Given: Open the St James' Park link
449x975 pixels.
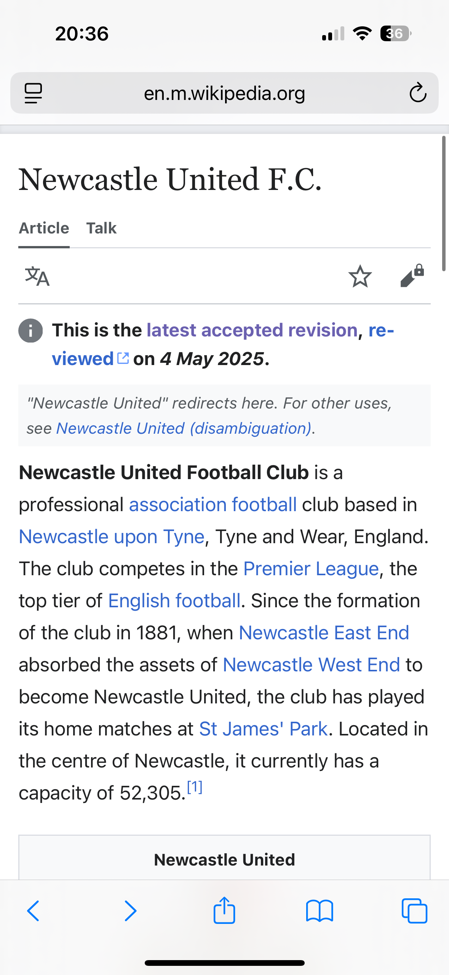Looking at the screenshot, I should (x=264, y=729).
